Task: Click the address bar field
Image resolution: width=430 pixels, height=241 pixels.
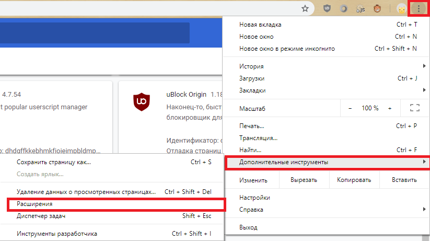Action: pos(156,8)
